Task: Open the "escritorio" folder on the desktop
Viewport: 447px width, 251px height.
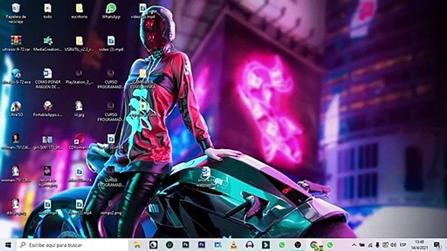Action: point(79,11)
